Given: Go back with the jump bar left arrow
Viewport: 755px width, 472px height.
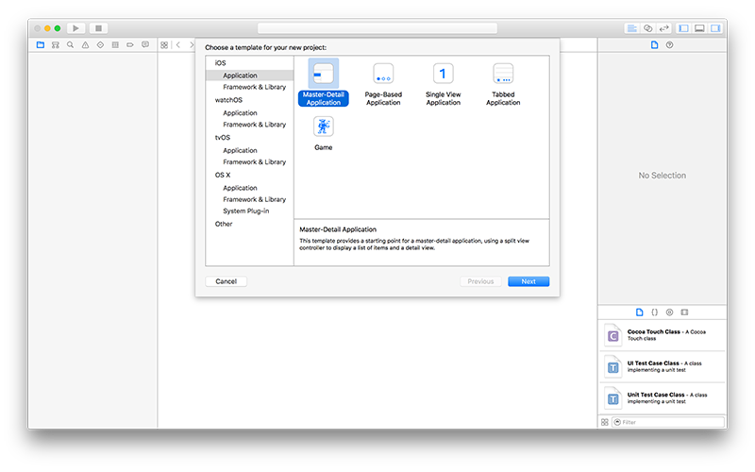Looking at the screenshot, I should (x=178, y=44).
